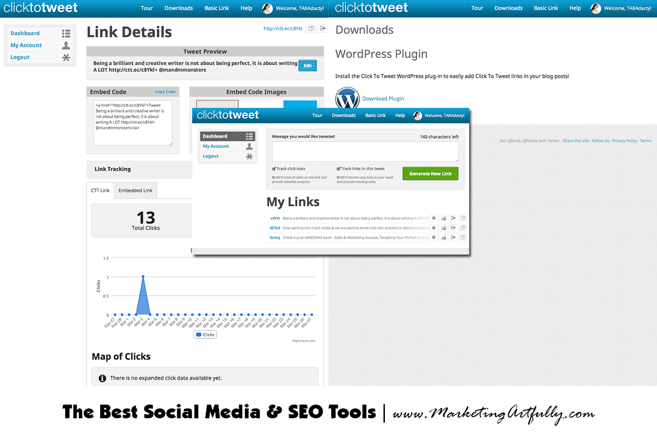This screenshot has width=657, height=438.
Task: Switch to the Embedded Link tab
Action: (x=136, y=191)
